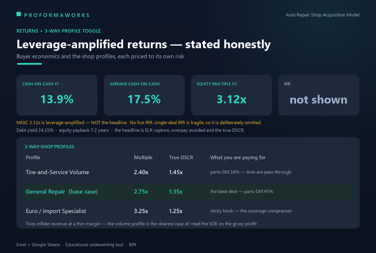
Task: Open the Cash-on-Cash Y1 card
Action: 57,95
